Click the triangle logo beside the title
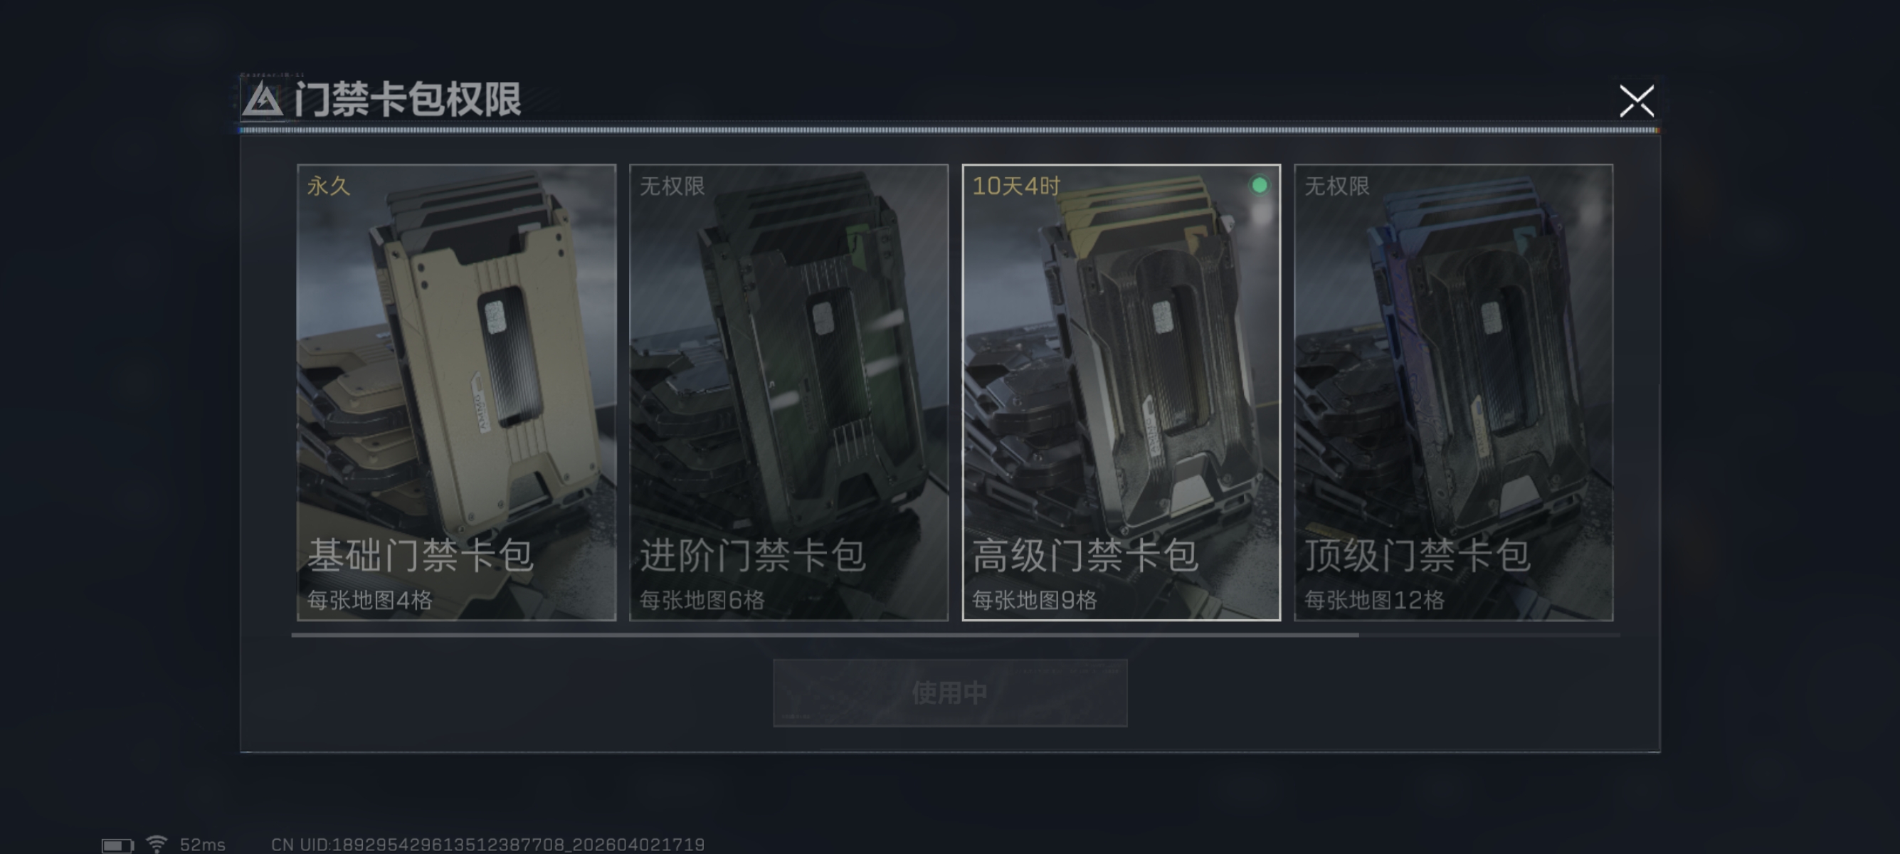Screen dimensions: 1900x854 263,100
